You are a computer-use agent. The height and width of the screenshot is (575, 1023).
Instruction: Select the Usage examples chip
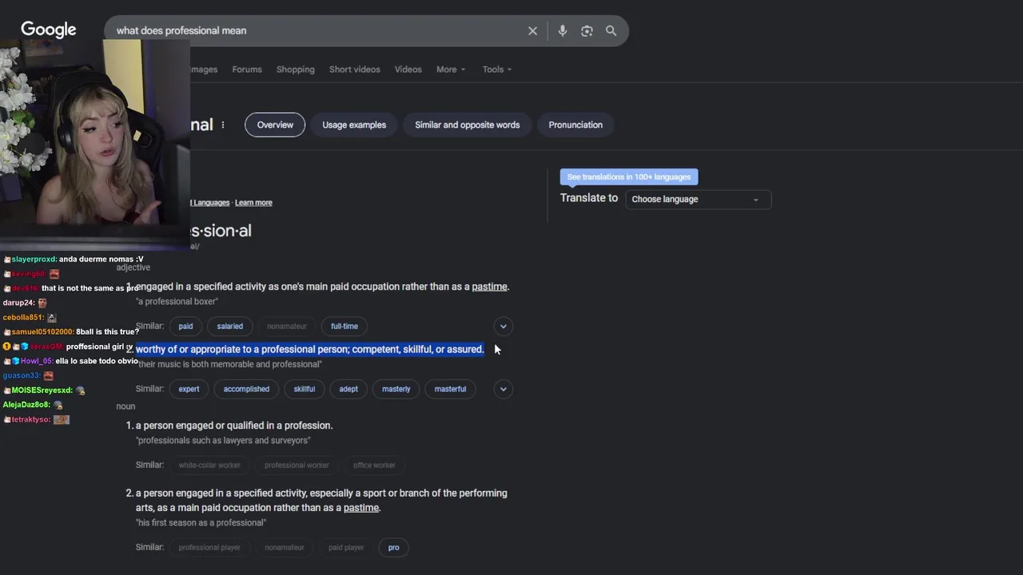[x=354, y=125]
